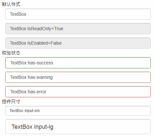This screenshot has width=154, height=136.
Task: Select the read-only TextBox IsReadOnly=True field
Action: coord(78,29)
